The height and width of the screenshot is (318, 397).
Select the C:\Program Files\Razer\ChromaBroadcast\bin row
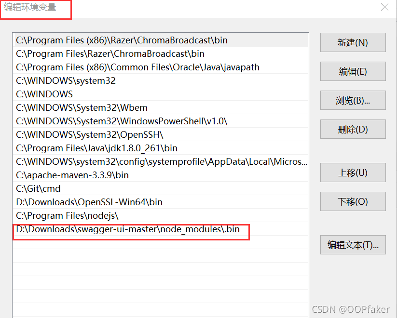pos(161,53)
